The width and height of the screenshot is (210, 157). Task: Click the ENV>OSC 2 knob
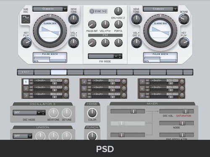pyautogui.click(x=118, y=11)
